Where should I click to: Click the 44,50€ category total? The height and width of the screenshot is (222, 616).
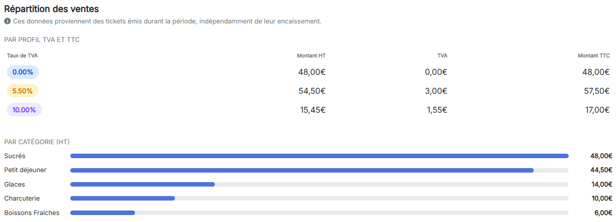click(x=602, y=170)
